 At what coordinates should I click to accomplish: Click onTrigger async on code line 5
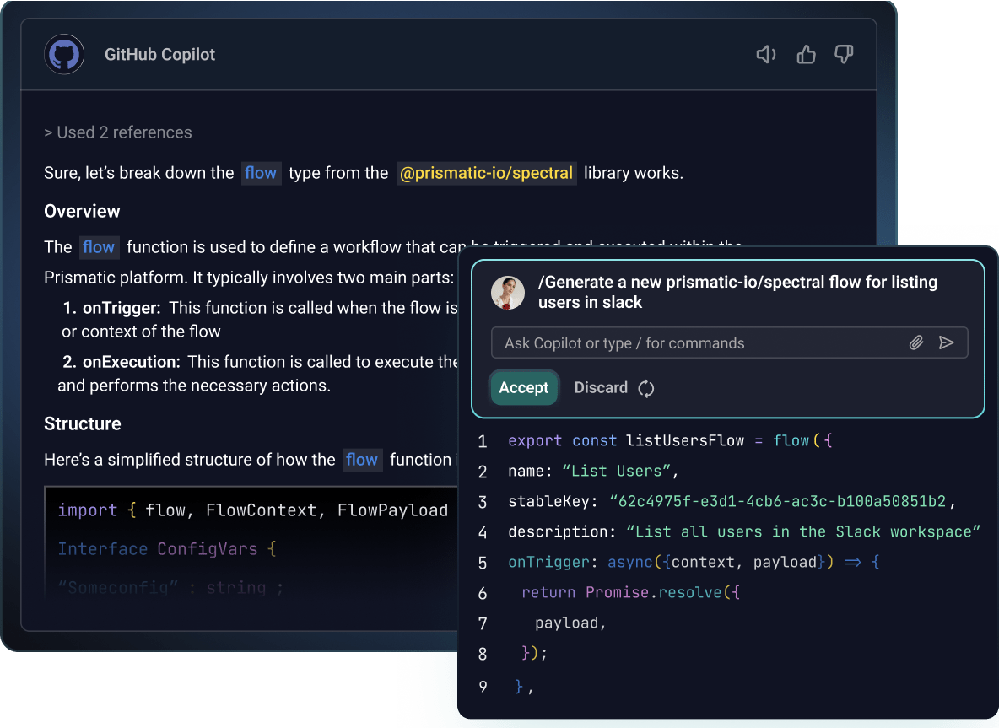(x=694, y=563)
